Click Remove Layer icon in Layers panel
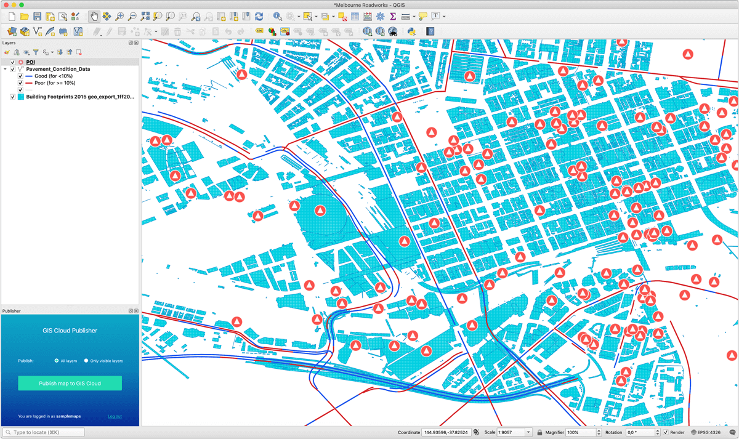The image size is (739, 439). pos(79,52)
